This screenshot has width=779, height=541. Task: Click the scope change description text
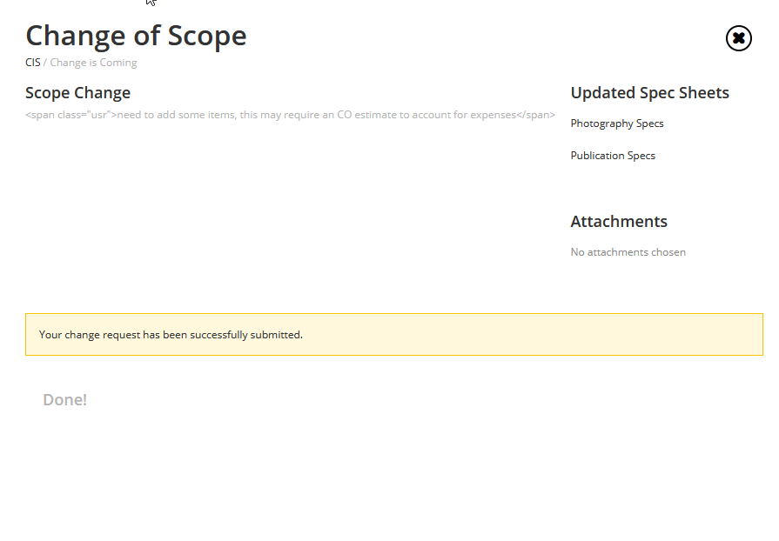(290, 115)
